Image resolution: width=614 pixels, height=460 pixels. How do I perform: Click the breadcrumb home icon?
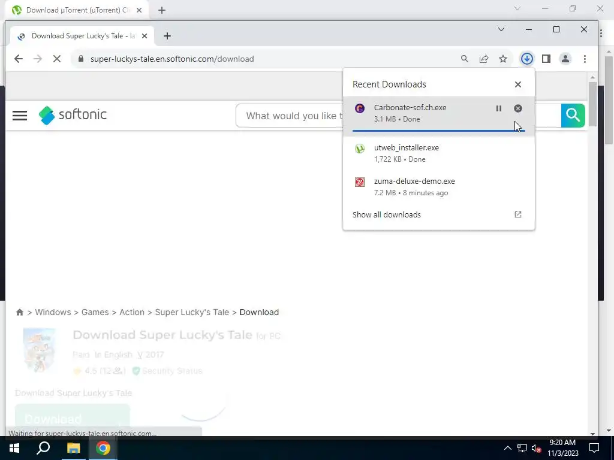pyautogui.click(x=20, y=312)
